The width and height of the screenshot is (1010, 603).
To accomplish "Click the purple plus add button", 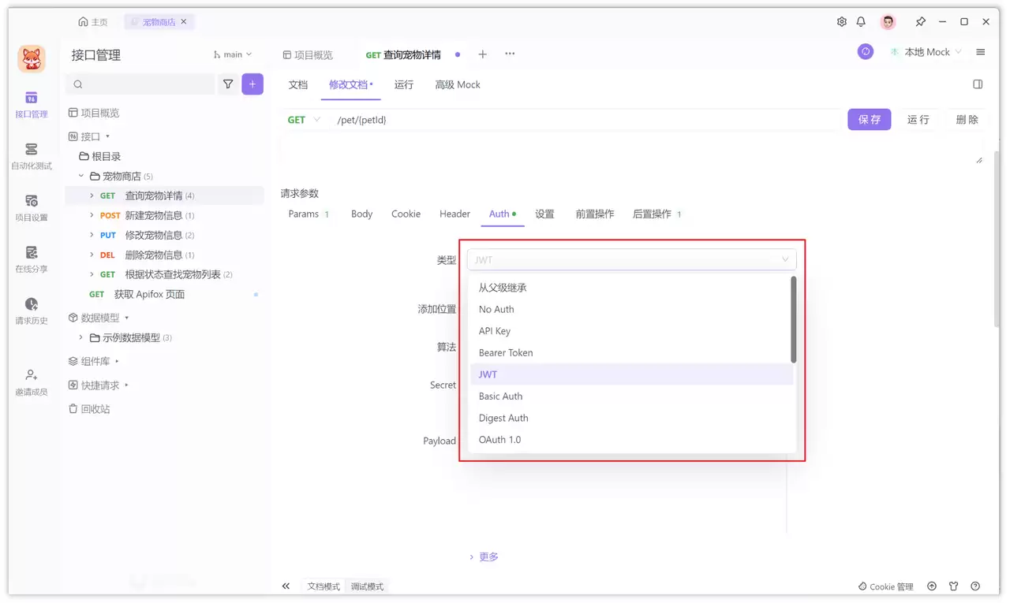I will 252,84.
